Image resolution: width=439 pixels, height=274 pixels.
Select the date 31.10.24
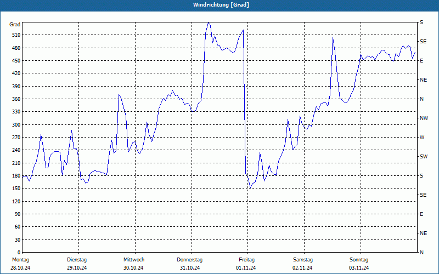point(190,268)
